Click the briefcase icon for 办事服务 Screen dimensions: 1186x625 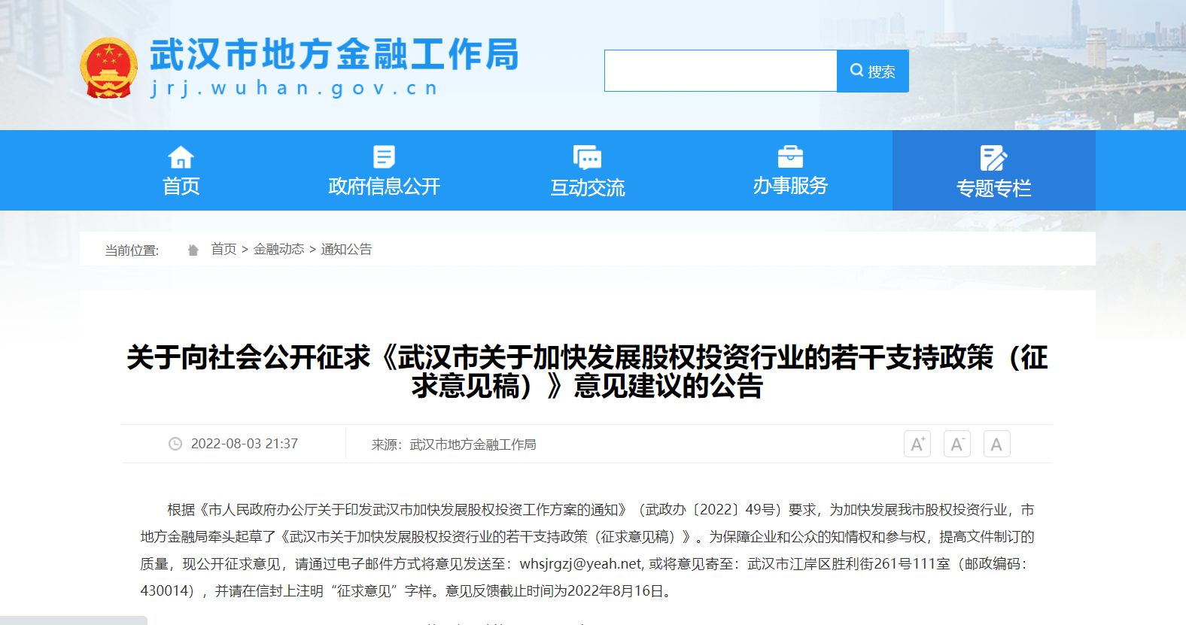pyautogui.click(x=790, y=157)
